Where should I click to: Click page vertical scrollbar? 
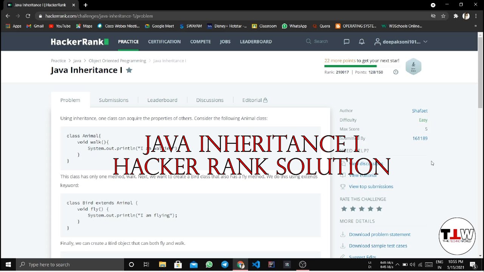(480, 72)
